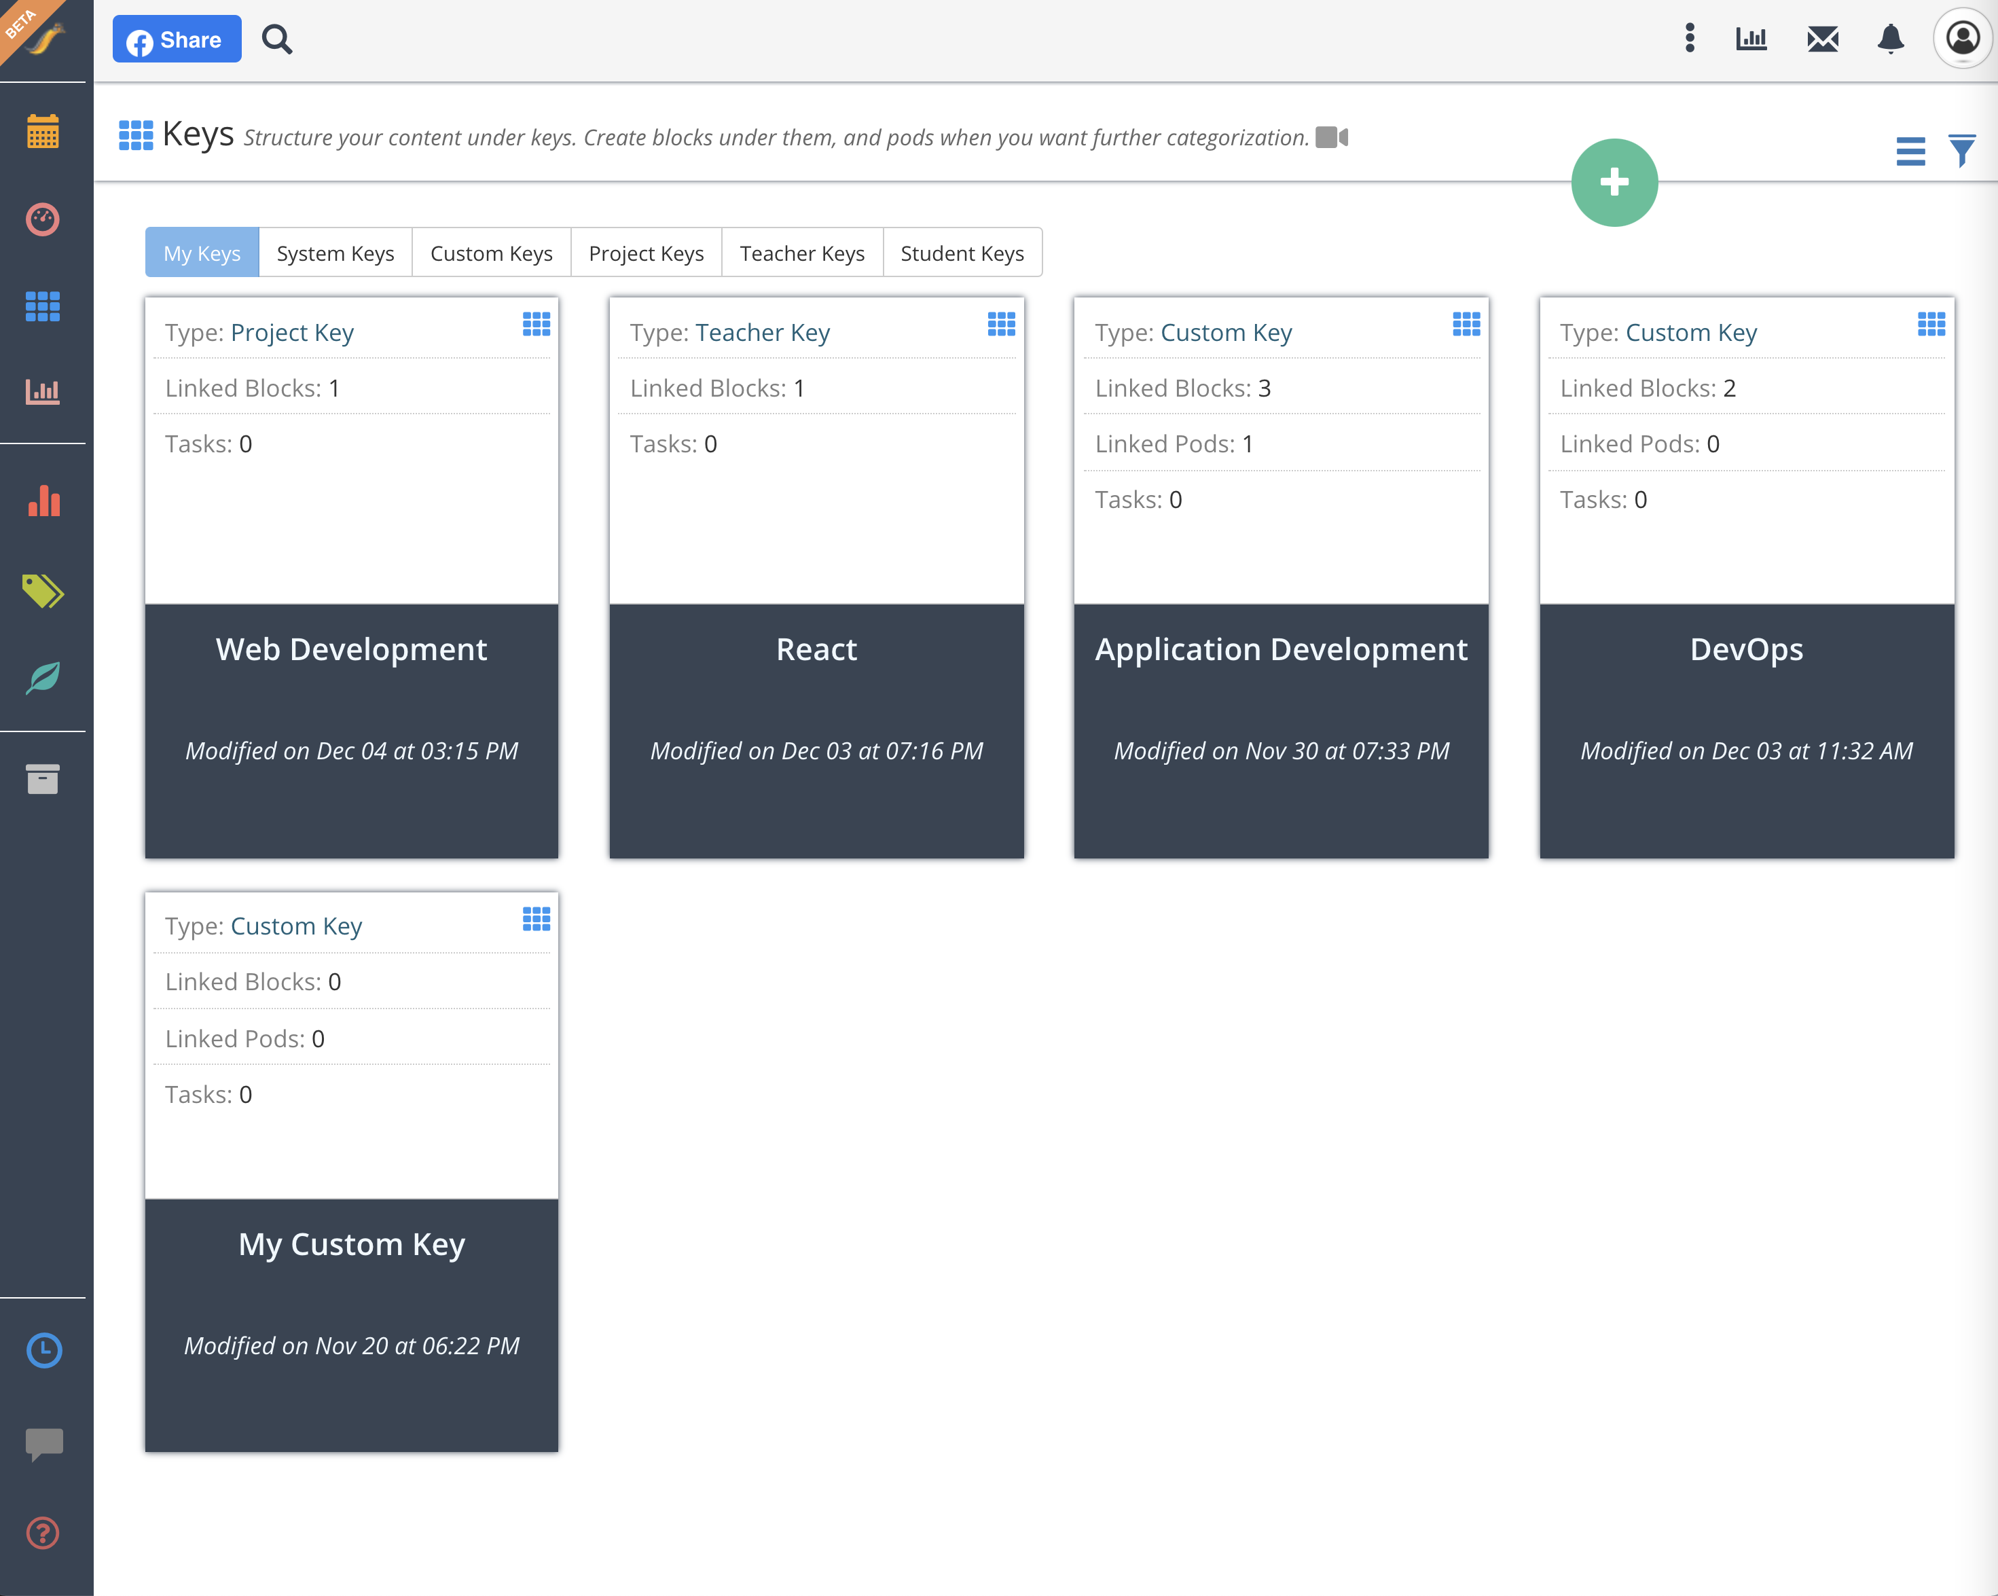1998x1596 pixels.
Task: Open the search magnifier icon
Action: click(x=276, y=40)
